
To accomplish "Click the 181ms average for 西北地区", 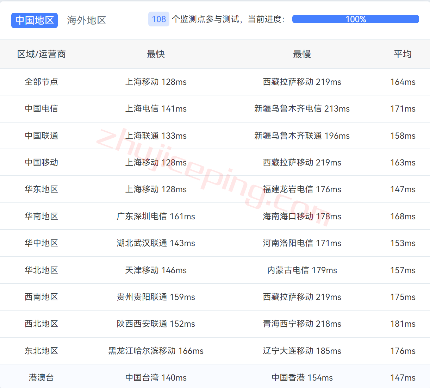I will point(403,324).
